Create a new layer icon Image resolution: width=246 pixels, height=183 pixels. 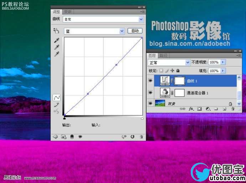224,109
